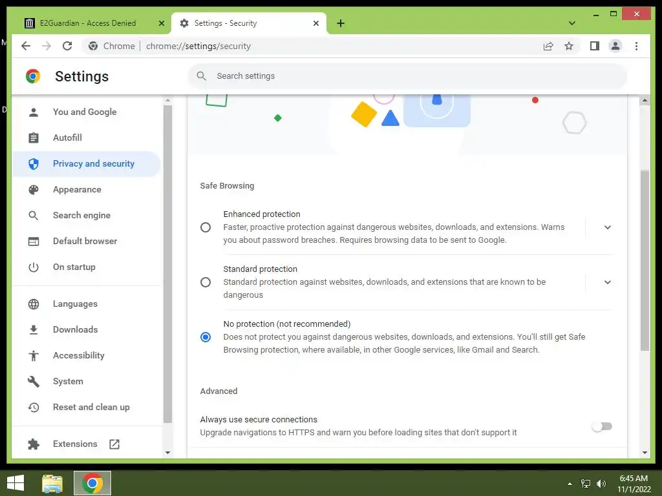
Task: Open the profile avatar menu
Action: pyautogui.click(x=615, y=46)
